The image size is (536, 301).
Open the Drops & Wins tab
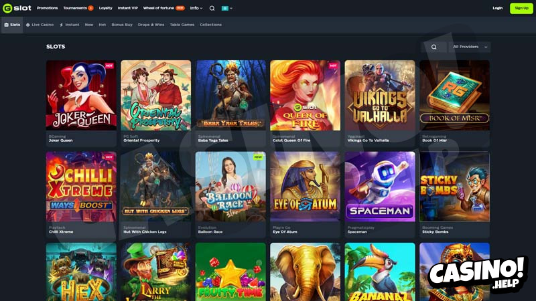pos(151,25)
